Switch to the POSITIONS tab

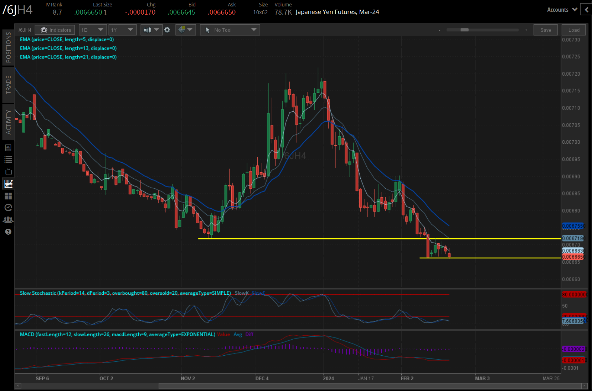8,47
